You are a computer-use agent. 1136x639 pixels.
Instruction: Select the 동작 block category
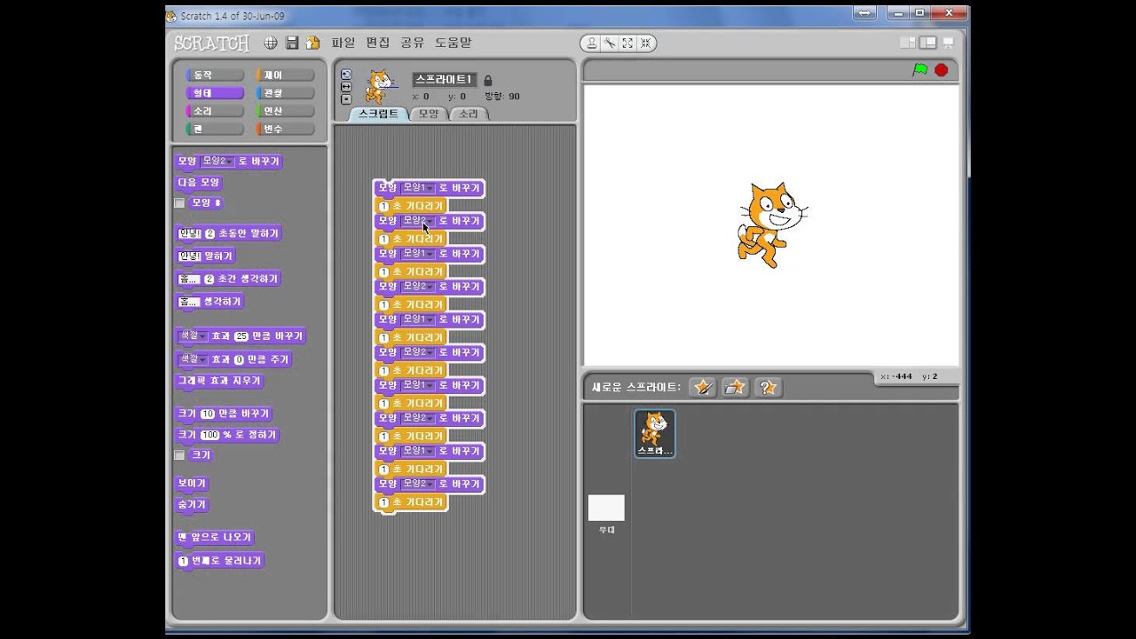click(x=214, y=75)
